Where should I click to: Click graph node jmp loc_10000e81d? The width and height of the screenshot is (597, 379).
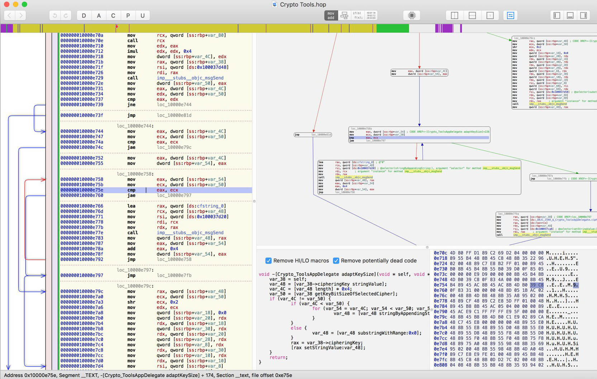[x=313, y=135]
